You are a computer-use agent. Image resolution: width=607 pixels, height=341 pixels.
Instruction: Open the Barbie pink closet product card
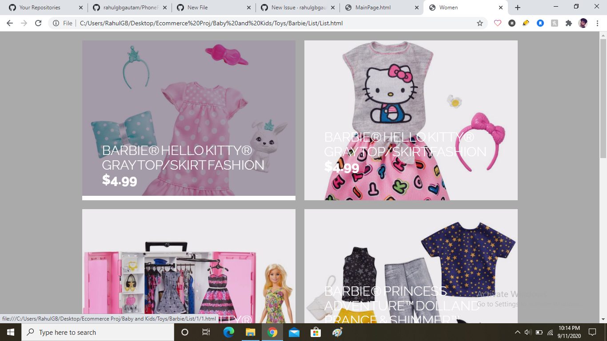tap(189, 266)
